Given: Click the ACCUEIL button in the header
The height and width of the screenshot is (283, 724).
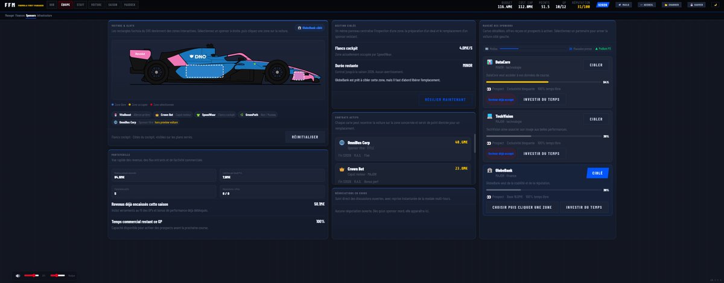Looking at the screenshot, I should click(646, 4).
